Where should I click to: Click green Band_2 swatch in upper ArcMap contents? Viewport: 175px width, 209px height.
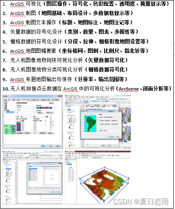70,120
